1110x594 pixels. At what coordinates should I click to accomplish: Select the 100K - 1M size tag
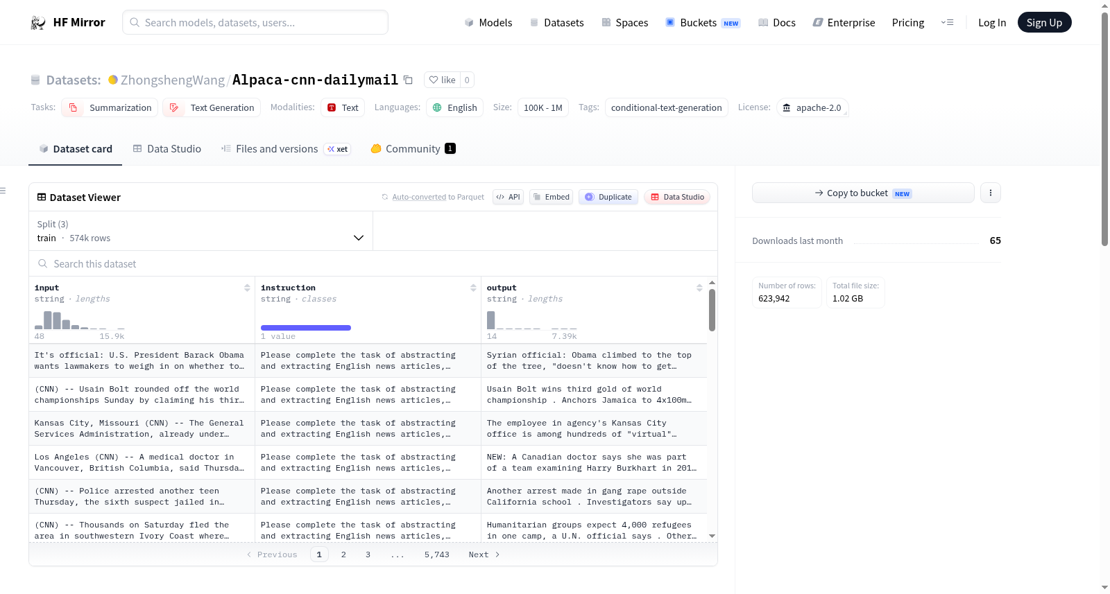(543, 107)
